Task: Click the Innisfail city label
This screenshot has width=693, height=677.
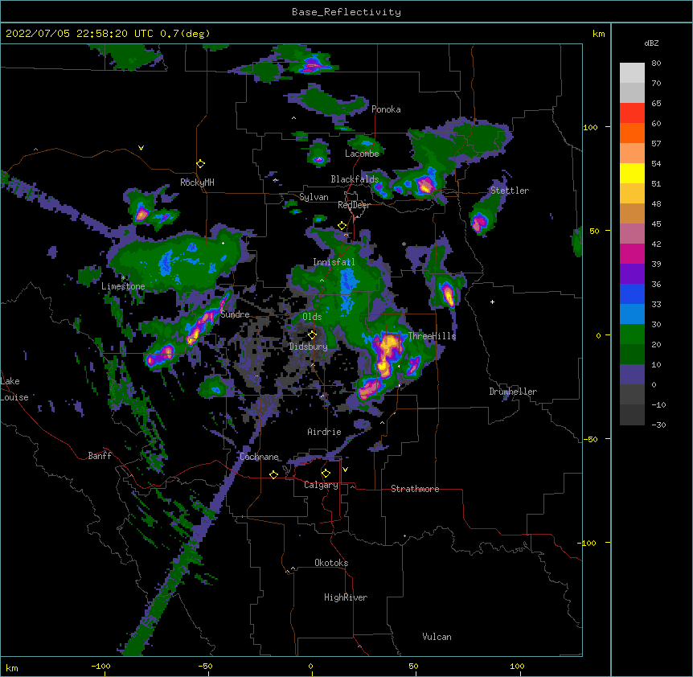Action: (334, 262)
